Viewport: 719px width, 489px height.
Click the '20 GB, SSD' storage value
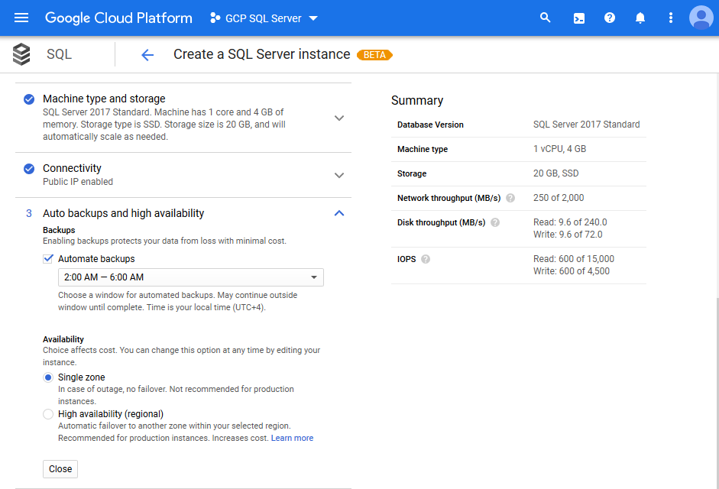[x=555, y=173]
